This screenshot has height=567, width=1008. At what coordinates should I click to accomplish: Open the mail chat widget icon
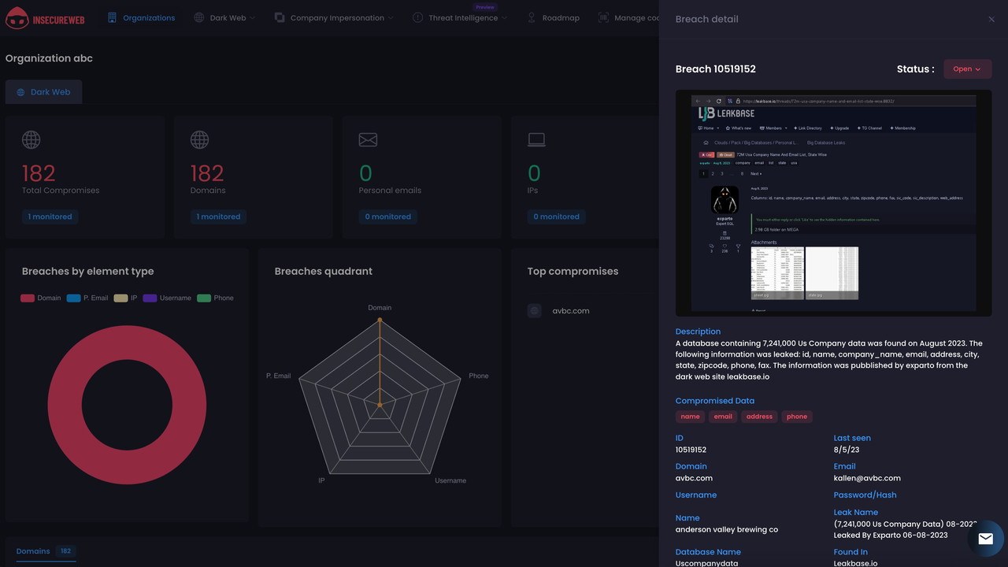tap(985, 539)
